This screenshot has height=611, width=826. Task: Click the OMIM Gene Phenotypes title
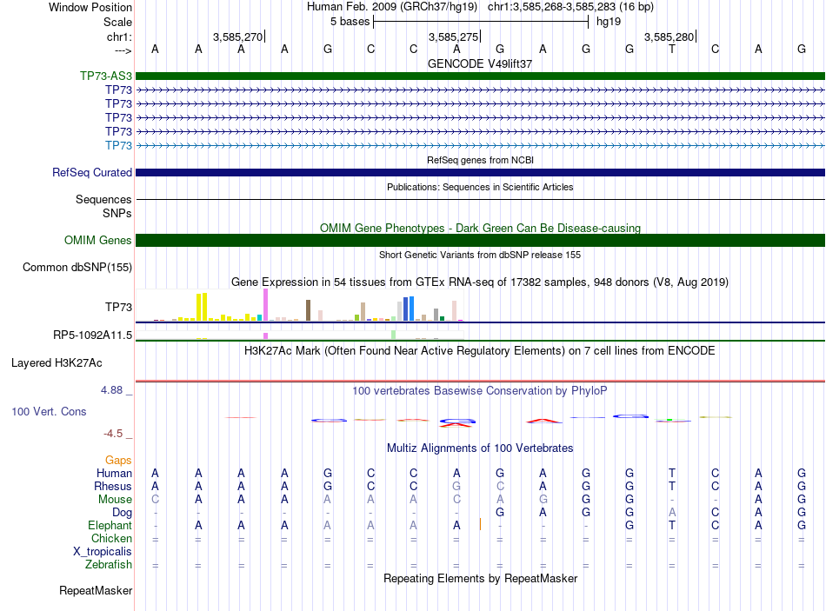(x=480, y=228)
